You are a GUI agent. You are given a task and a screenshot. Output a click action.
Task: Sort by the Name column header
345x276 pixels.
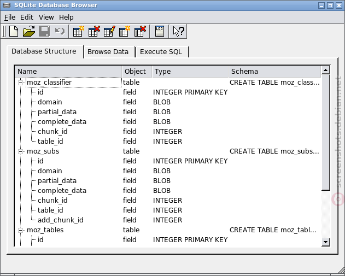[68, 72]
